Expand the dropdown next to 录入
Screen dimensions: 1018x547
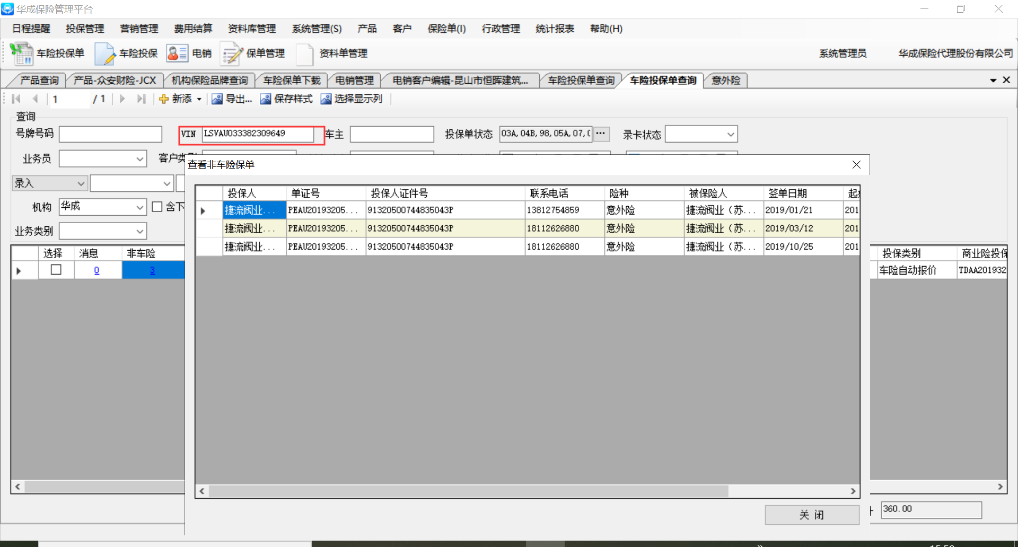coord(166,183)
